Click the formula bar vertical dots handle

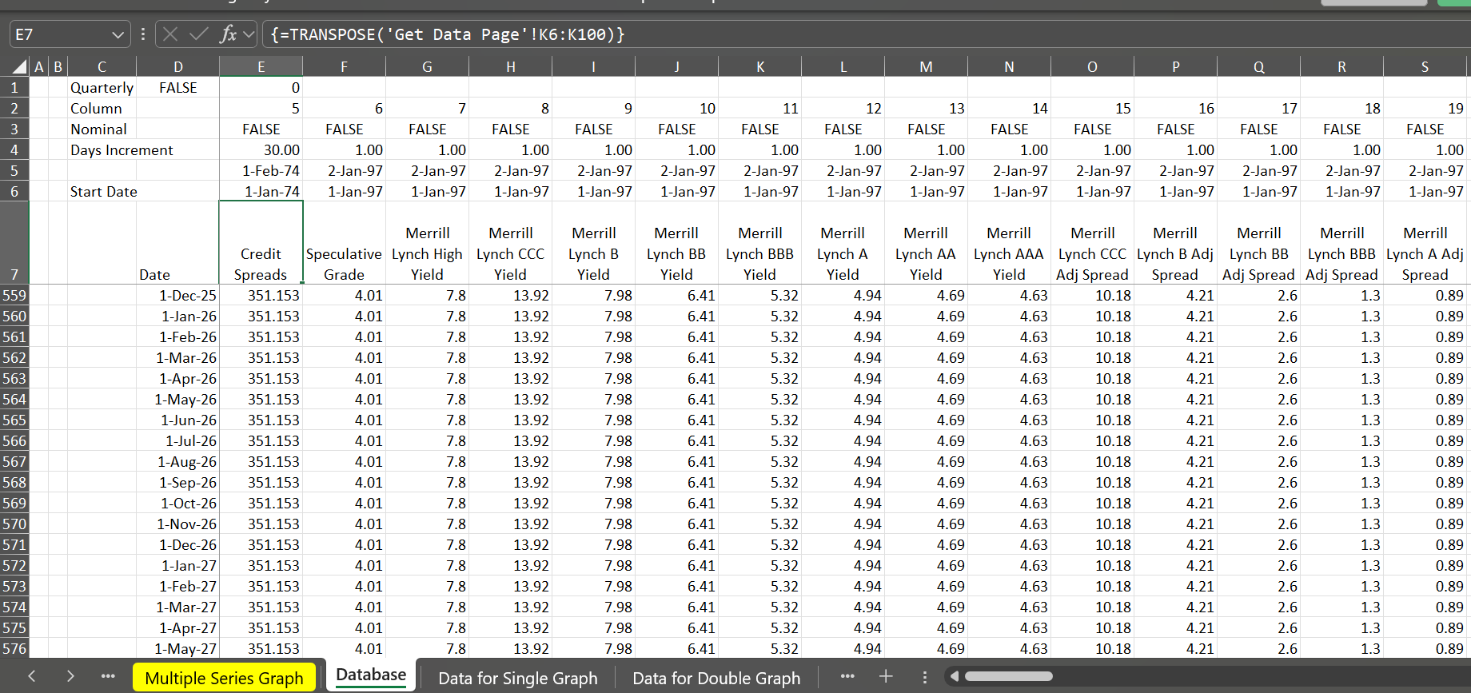[x=143, y=34]
